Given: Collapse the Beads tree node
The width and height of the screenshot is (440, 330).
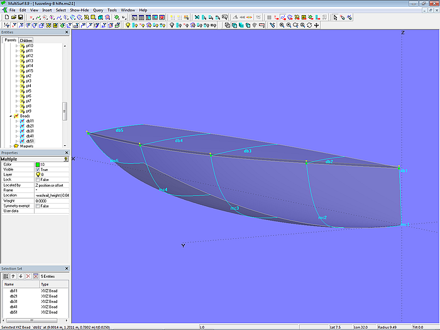Looking at the screenshot, I should click(11, 116).
